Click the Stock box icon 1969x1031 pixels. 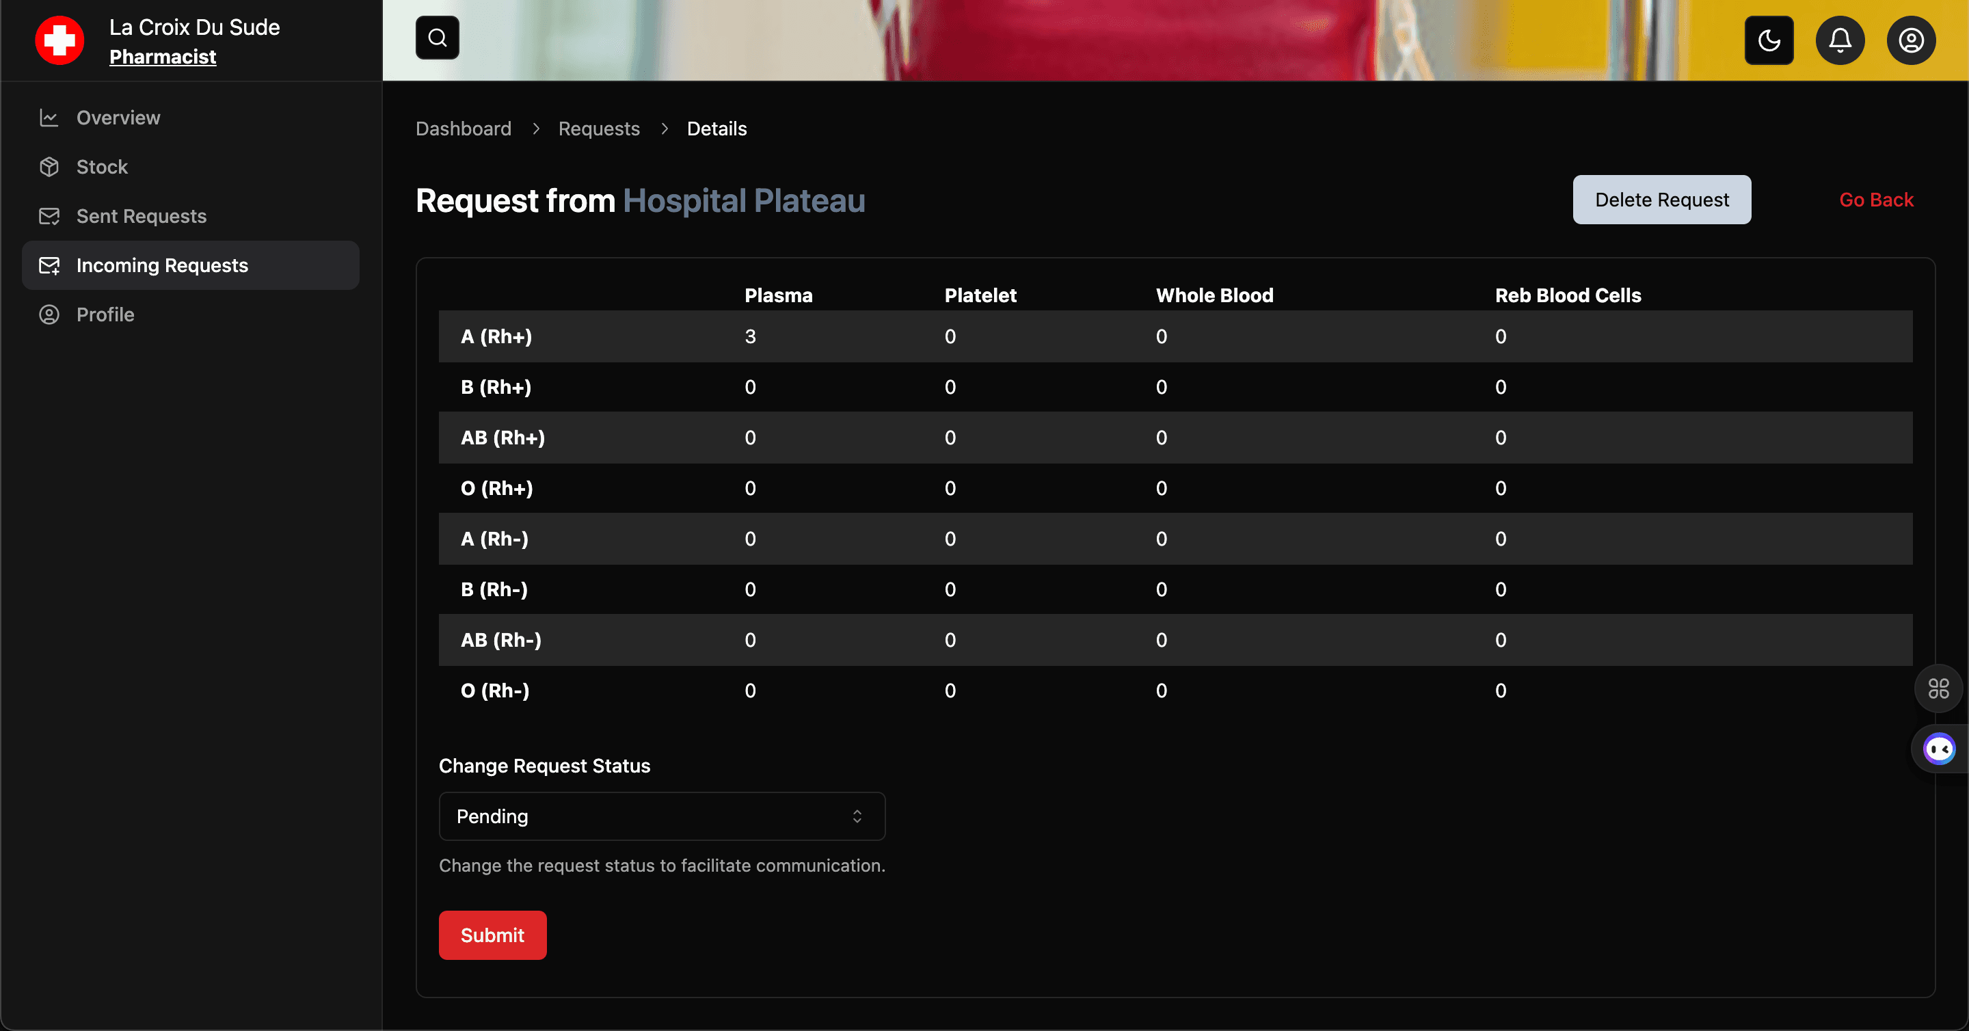(x=49, y=167)
